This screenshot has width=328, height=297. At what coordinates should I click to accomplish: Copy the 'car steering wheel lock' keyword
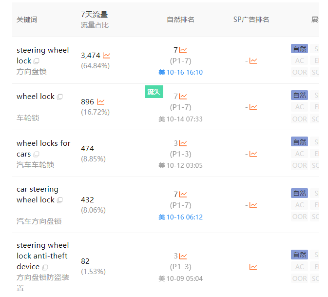(60, 200)
